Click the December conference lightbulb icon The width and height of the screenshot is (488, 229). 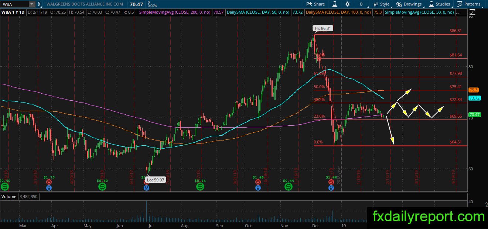[x=331, y=187]
